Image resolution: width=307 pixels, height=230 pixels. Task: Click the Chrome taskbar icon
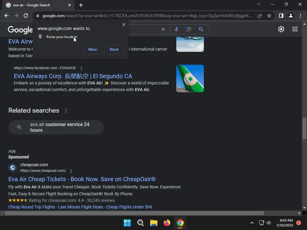pyautogui.click(x=180, y=223)
